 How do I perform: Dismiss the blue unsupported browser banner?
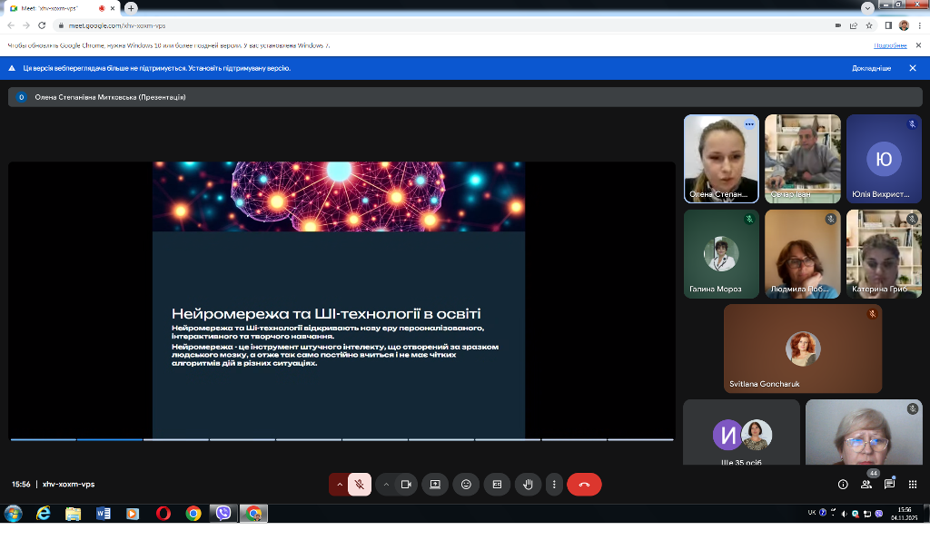(x=912, y=68)
